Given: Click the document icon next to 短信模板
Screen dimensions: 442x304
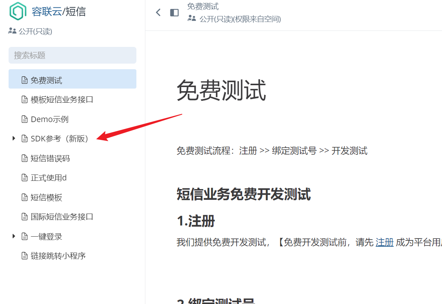Looking at the screenshot, I should (25, 197).
